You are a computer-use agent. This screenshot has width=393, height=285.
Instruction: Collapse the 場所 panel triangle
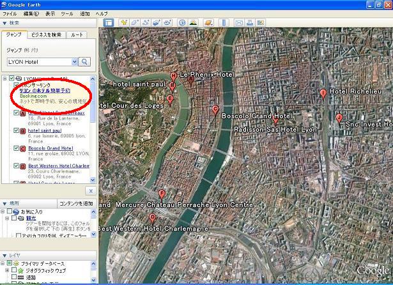(4, 203)
